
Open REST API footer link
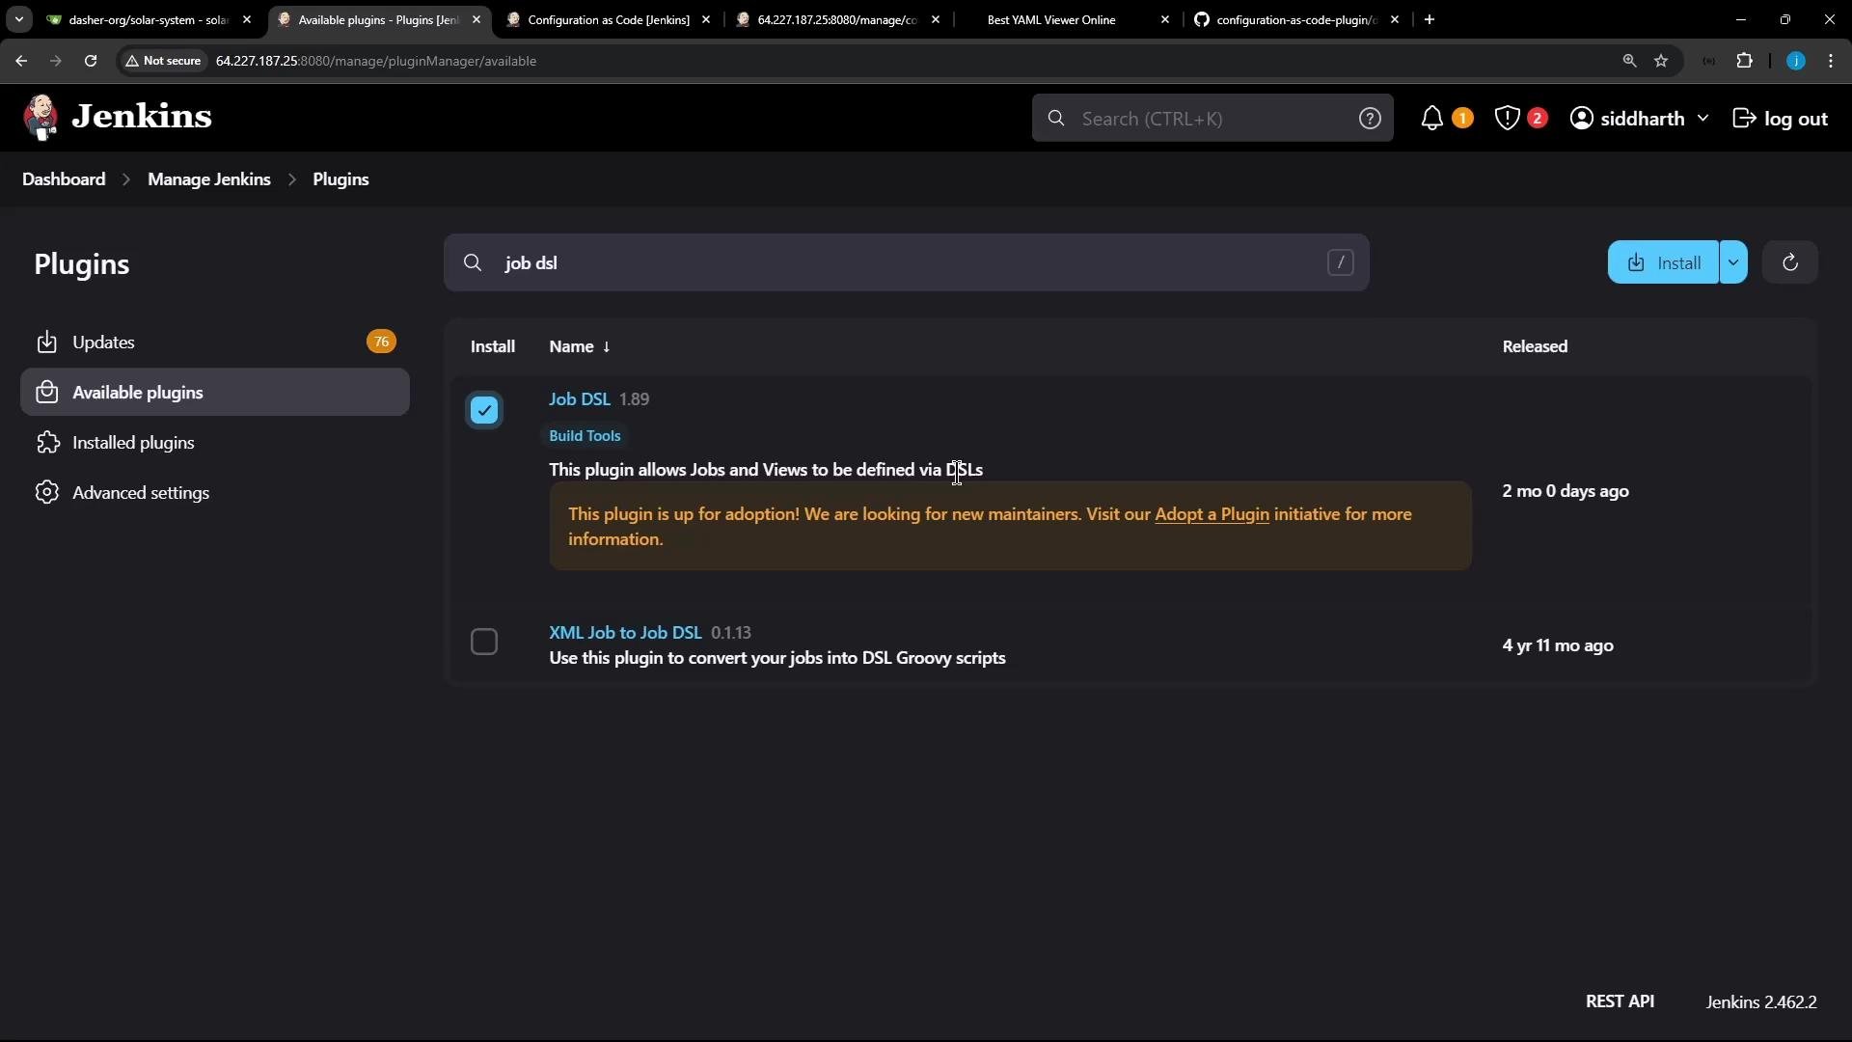pos(1620,1001)
